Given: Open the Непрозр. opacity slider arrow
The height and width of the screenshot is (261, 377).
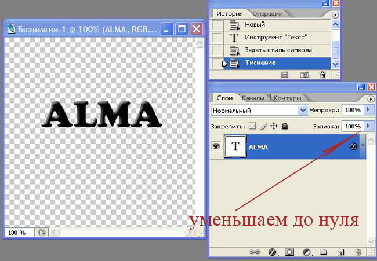Looking at the screenshot, I should click(369, 110).
